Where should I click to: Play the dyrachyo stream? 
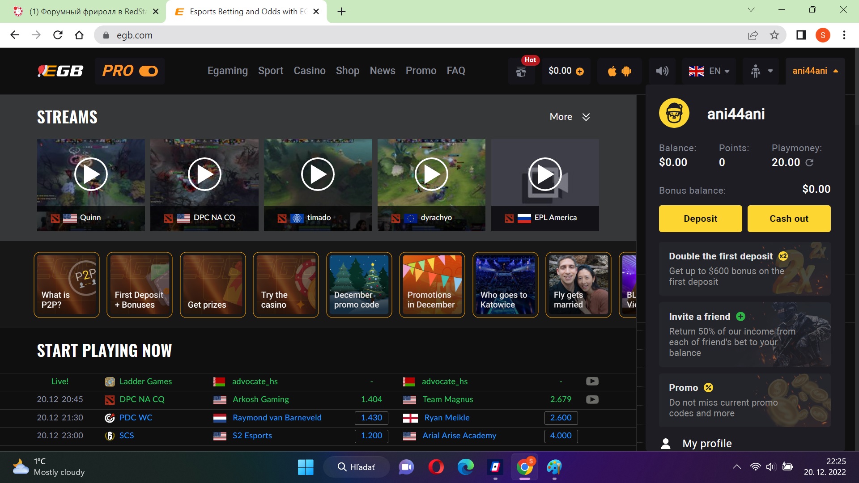(432, 174)
